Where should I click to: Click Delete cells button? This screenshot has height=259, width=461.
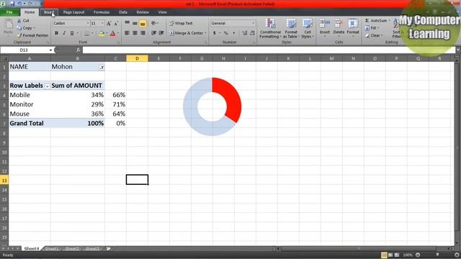(x=339, y=27)
